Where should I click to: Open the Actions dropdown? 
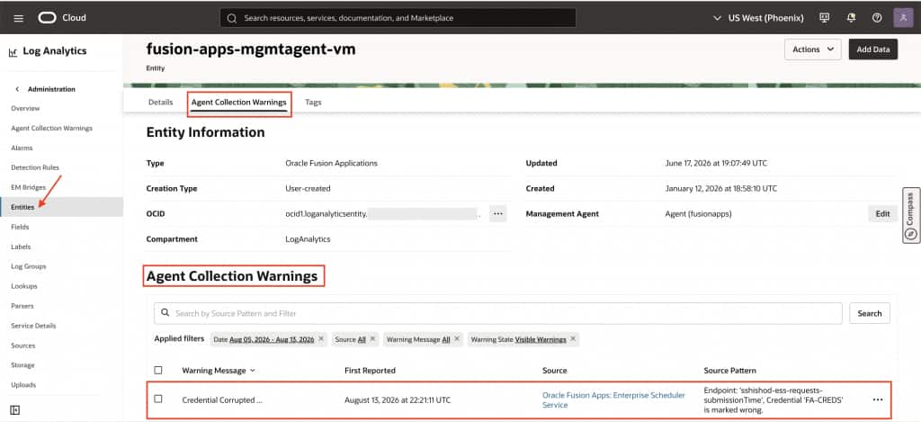[813, 49]
